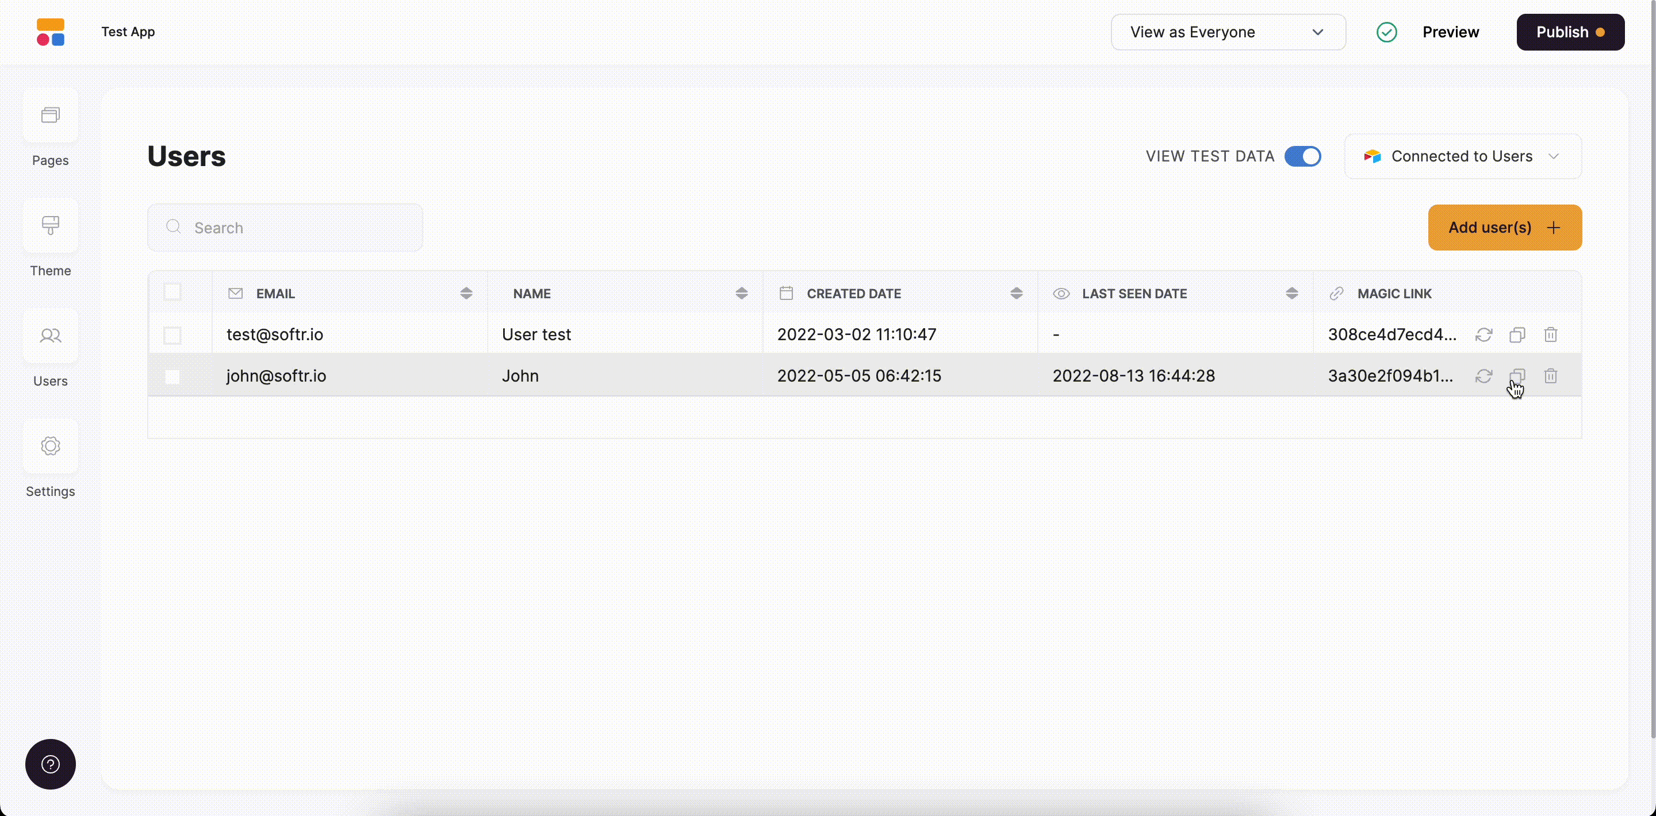Screen dimensions: 1656x816
Task: Click the Add user(s) button
Action: click(x=1504, y=228)
